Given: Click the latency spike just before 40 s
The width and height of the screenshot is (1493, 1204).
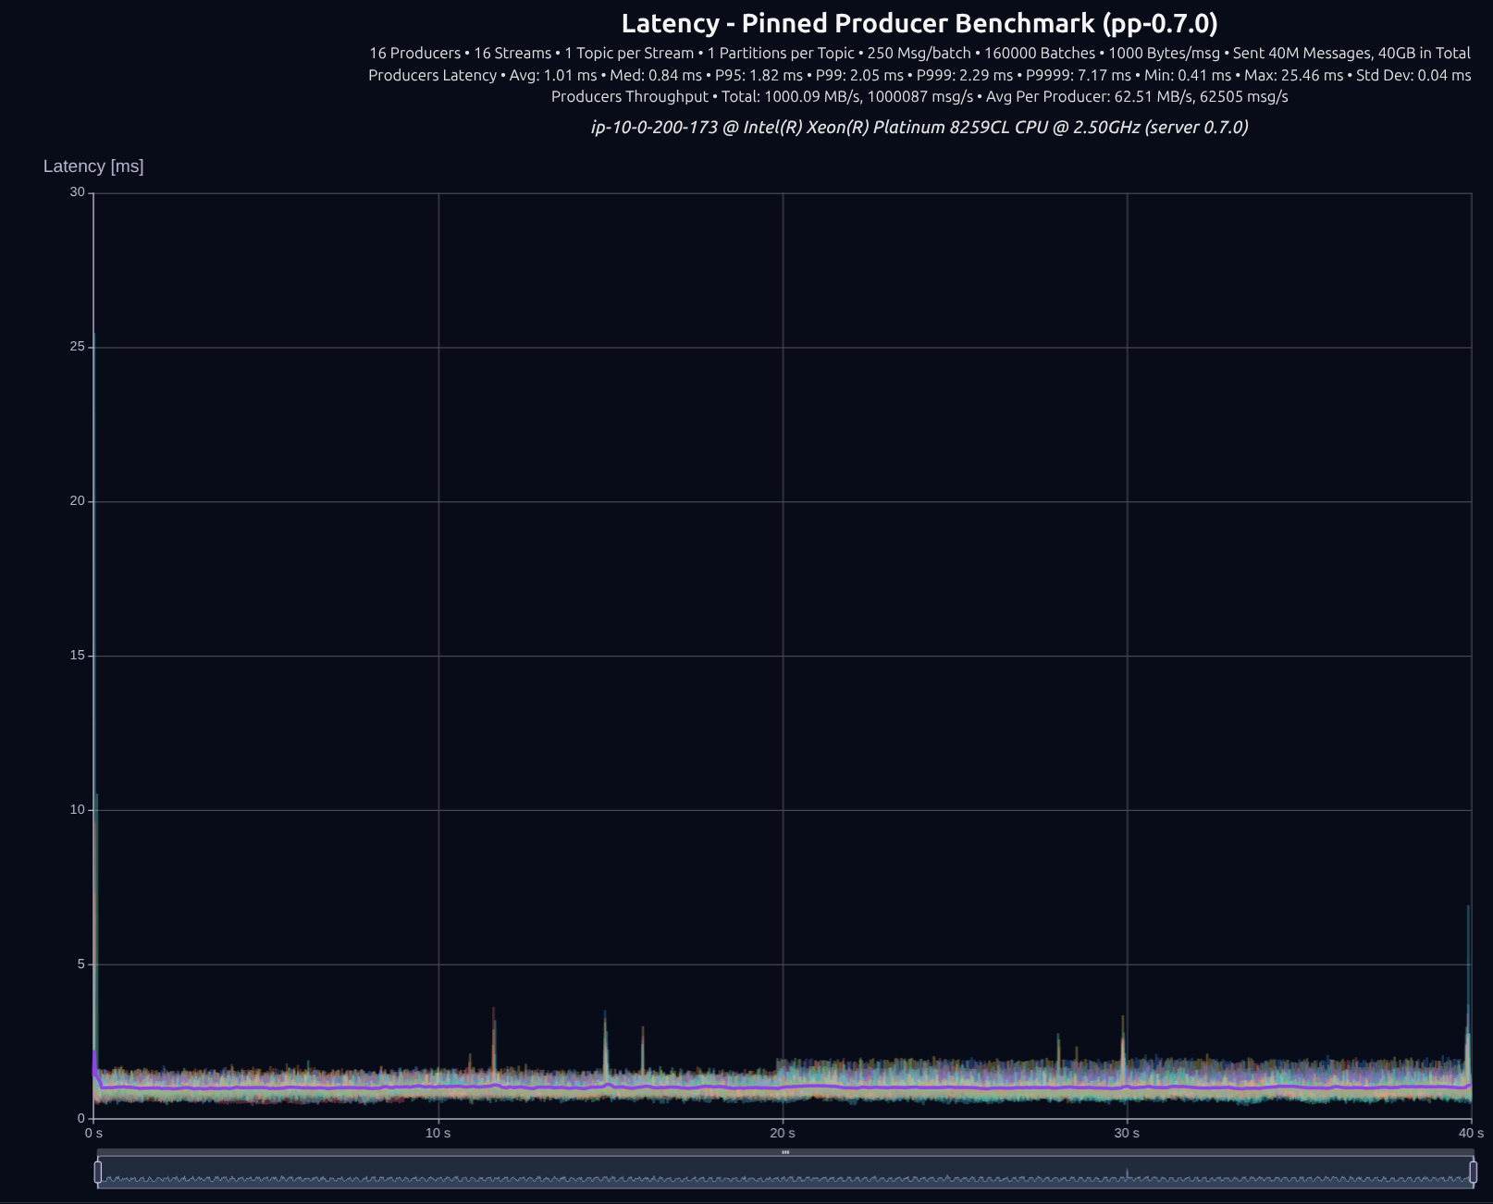Looking at the screenshot, I should pos(1468,911).
